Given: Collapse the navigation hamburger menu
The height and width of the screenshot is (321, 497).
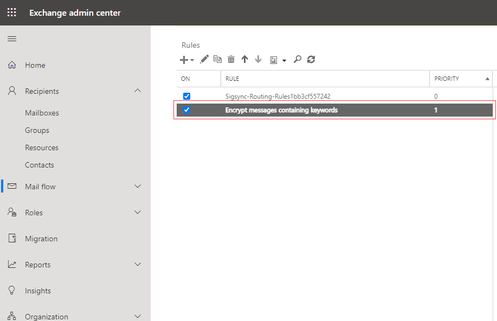Looking at the screenshot, I should 12,39.
